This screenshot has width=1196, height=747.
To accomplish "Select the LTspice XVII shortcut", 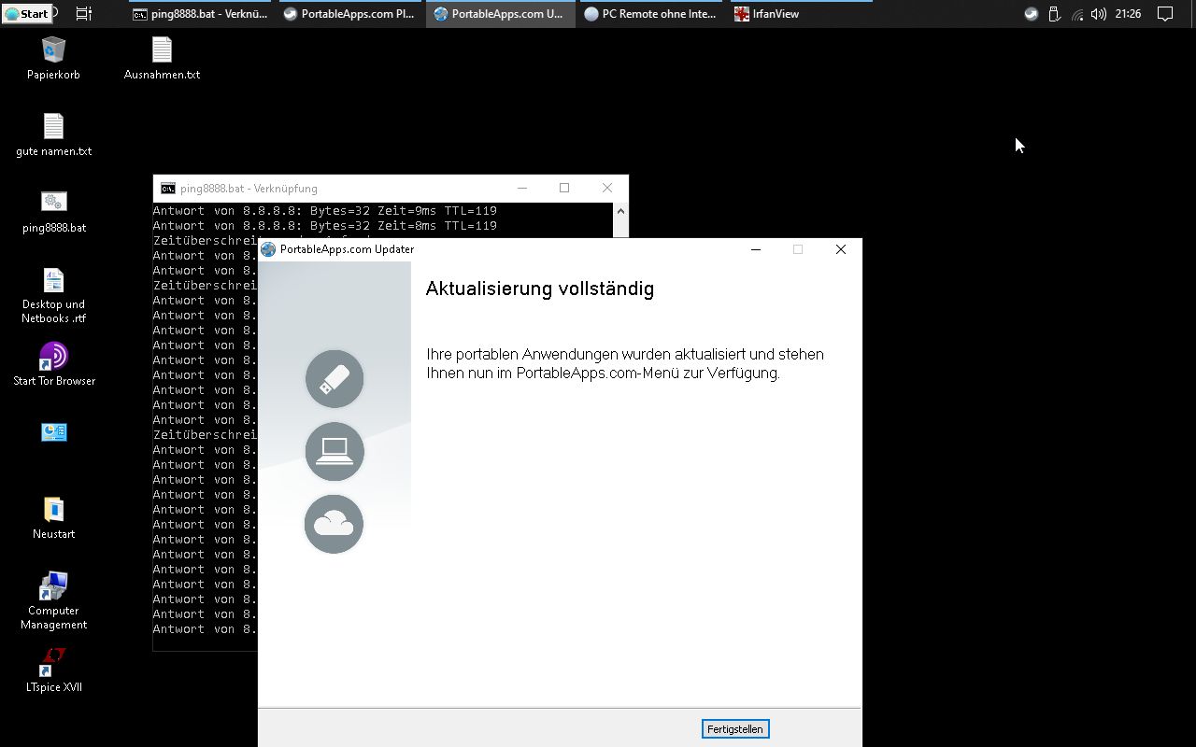I will [53, 670].
